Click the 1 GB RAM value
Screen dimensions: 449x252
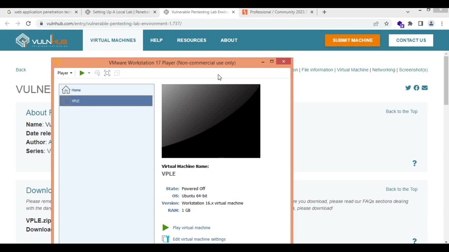click(x=186, y=210)
